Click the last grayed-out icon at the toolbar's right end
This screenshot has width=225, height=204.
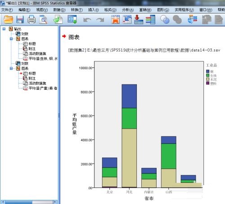[219, 20]
